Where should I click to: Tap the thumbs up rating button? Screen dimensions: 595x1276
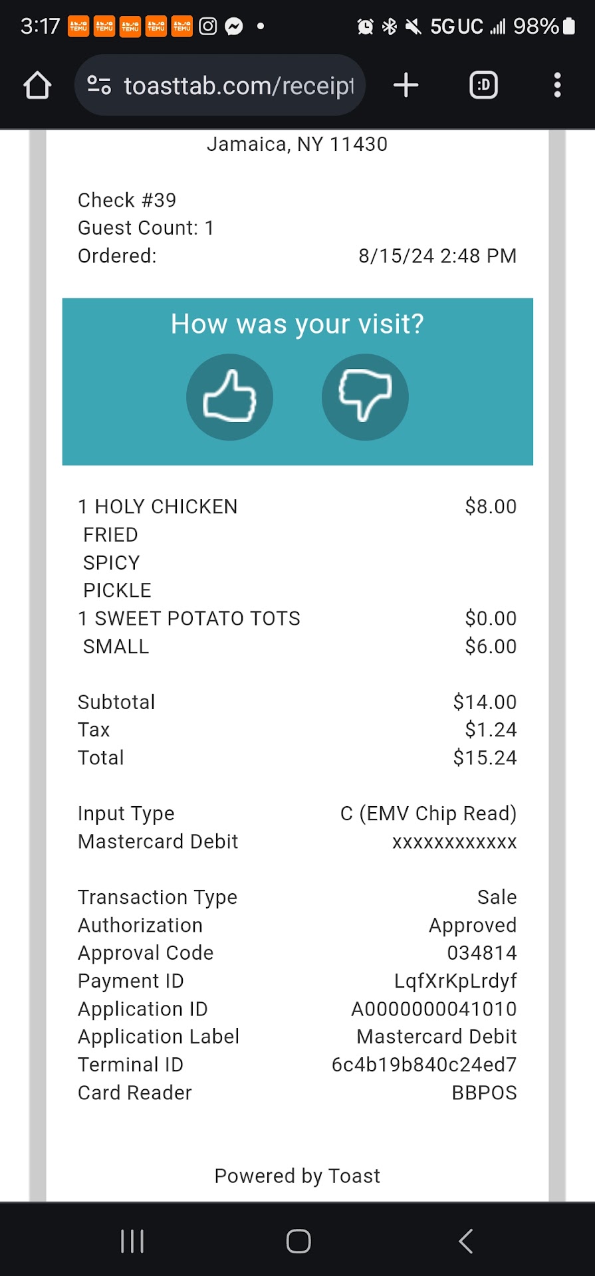pyautogui.click(x=229, y=397)
